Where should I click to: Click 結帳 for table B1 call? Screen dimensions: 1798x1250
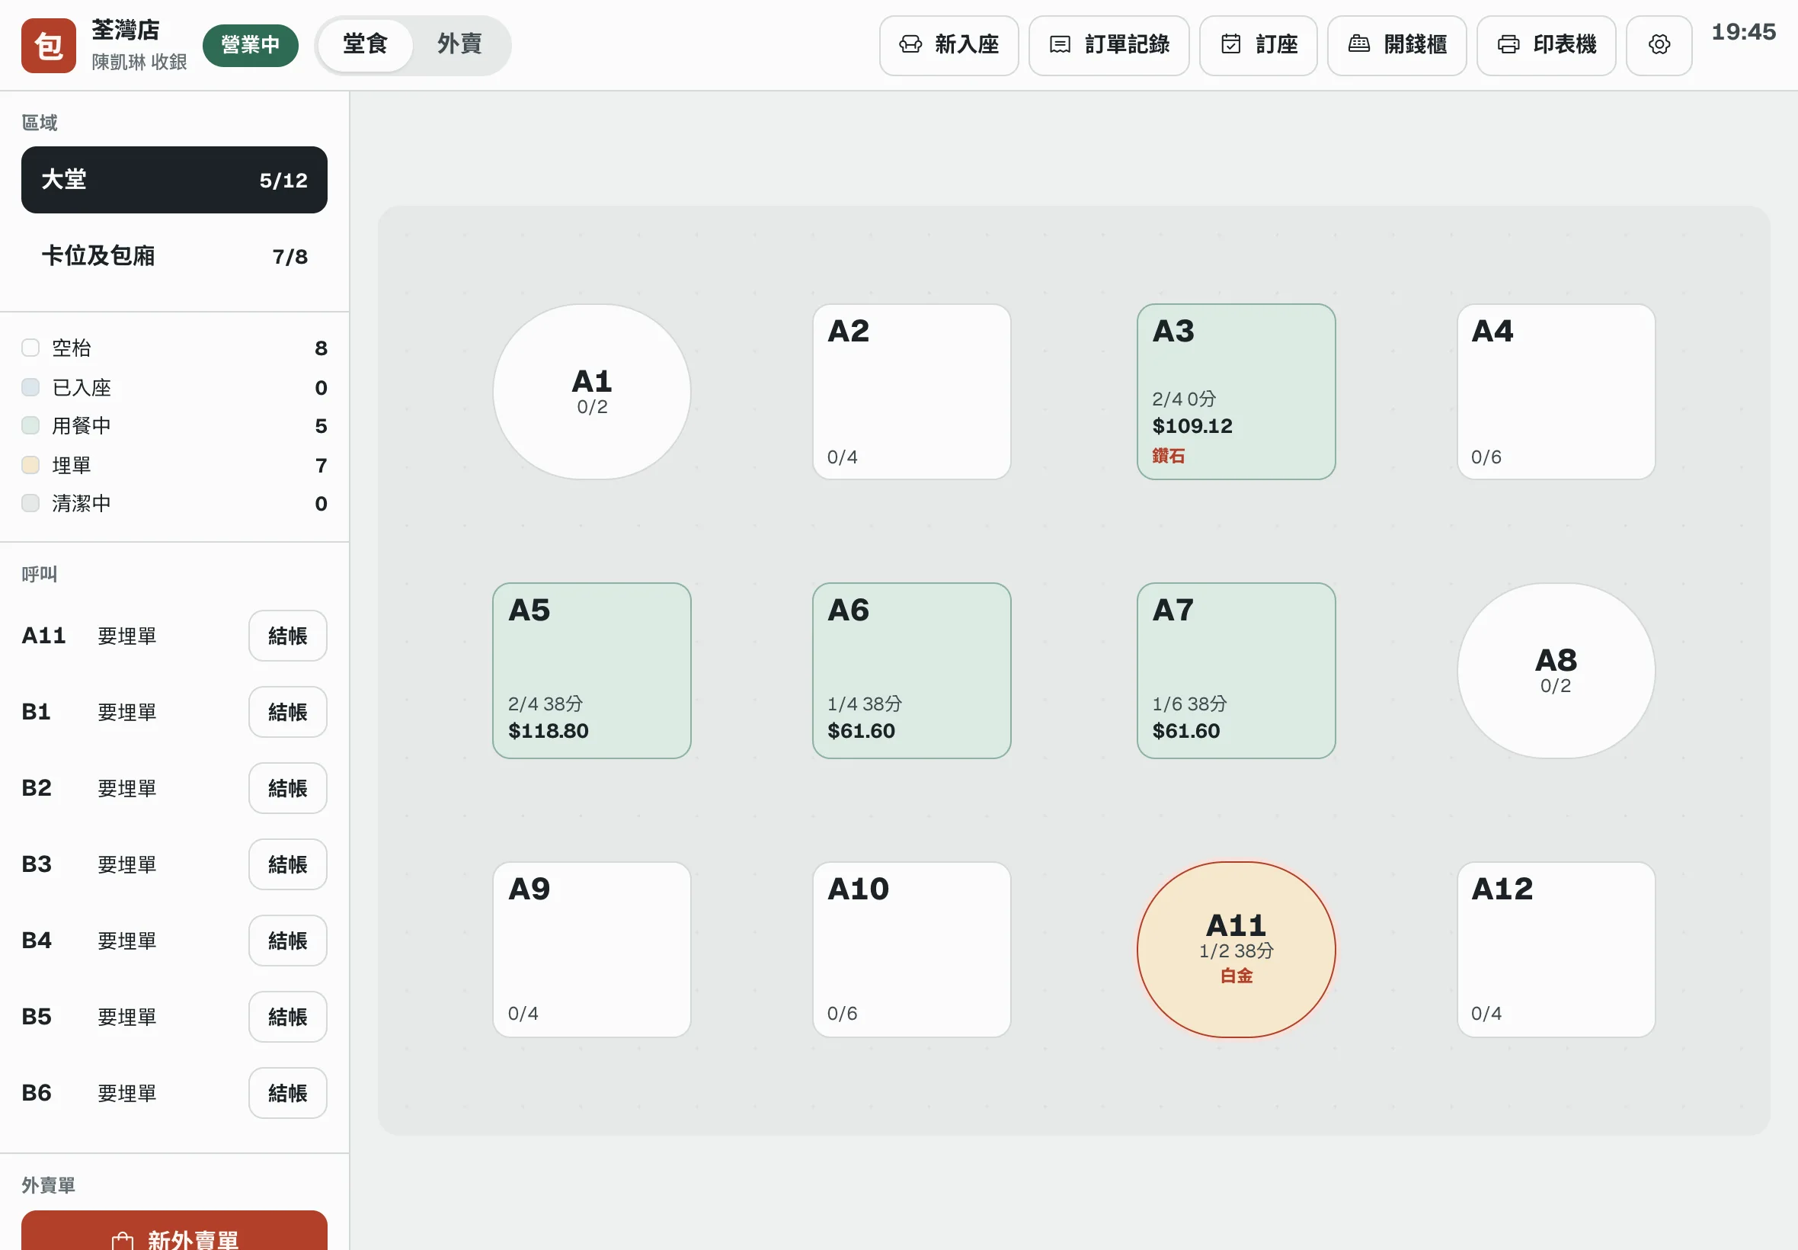pyautogui.click(x=287, y=711)
